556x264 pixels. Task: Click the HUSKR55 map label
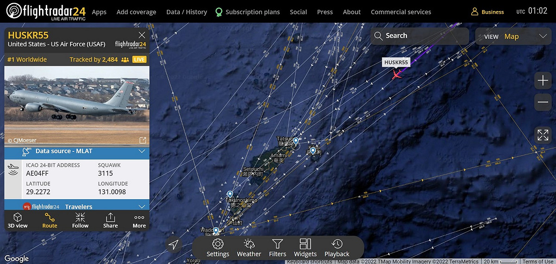pyautogui.click(x=396, y=63)
